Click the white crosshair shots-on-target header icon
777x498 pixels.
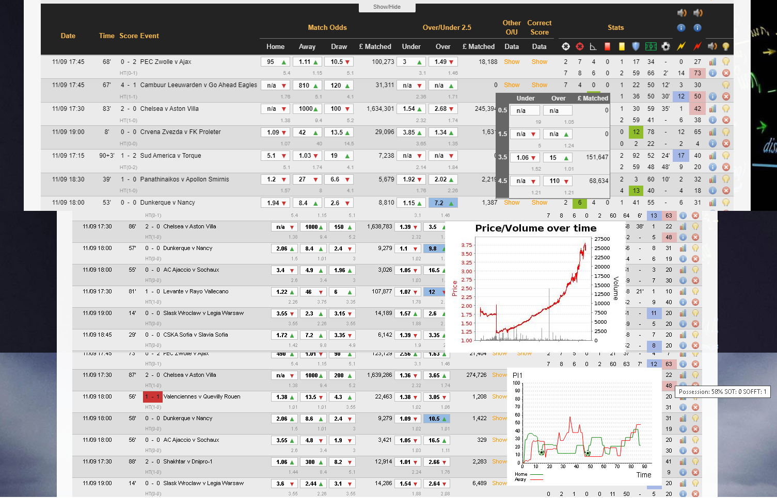point(566,46)
